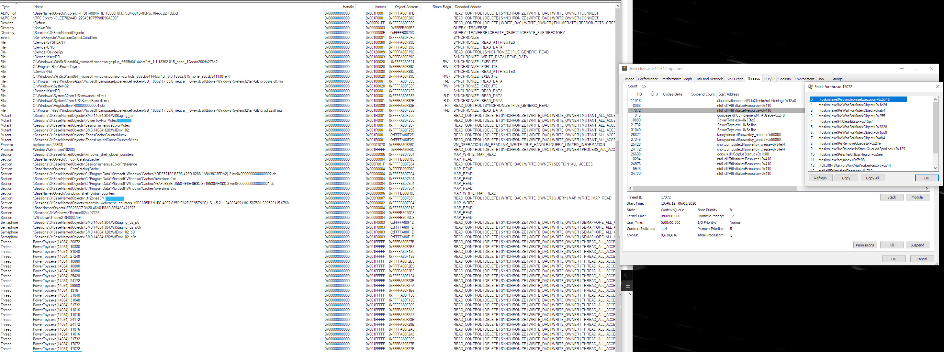Image resolution: width=944 pixels, height=352 pixels.
Task: Sort threads by Suspend Count column
Action: 702,94
